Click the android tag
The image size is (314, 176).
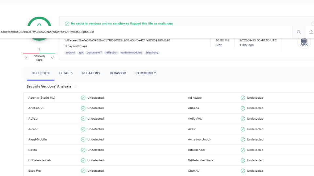(70, 52)
